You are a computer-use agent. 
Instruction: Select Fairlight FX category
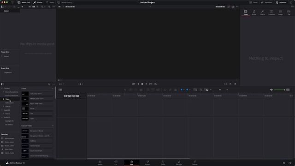(9, 121)
